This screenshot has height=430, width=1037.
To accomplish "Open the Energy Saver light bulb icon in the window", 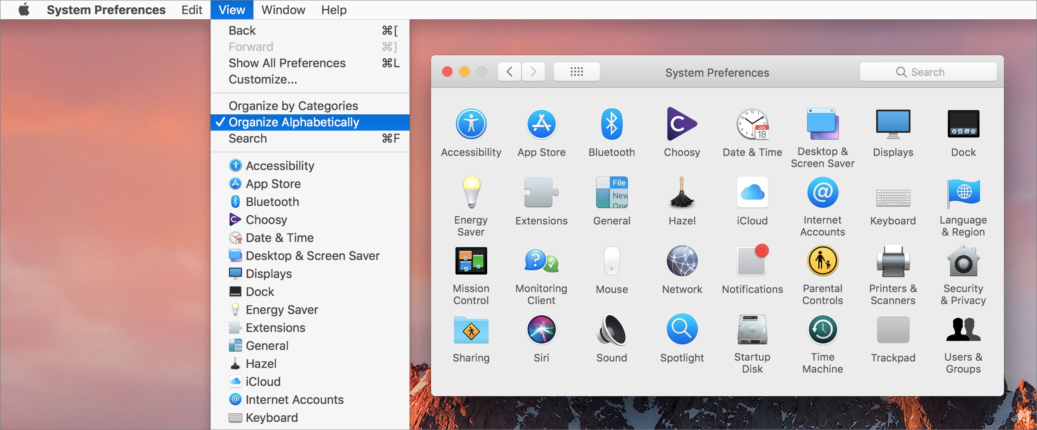I will pos(471,192).
